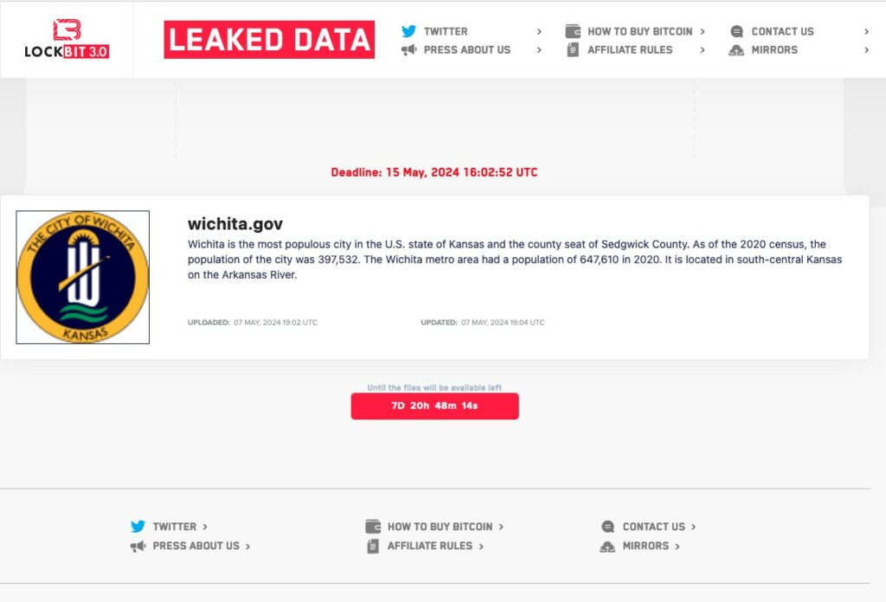This screenshot has width=886, height=602.
Task: Expand the header Twitter chevron arrow
Action: [539, 31]
